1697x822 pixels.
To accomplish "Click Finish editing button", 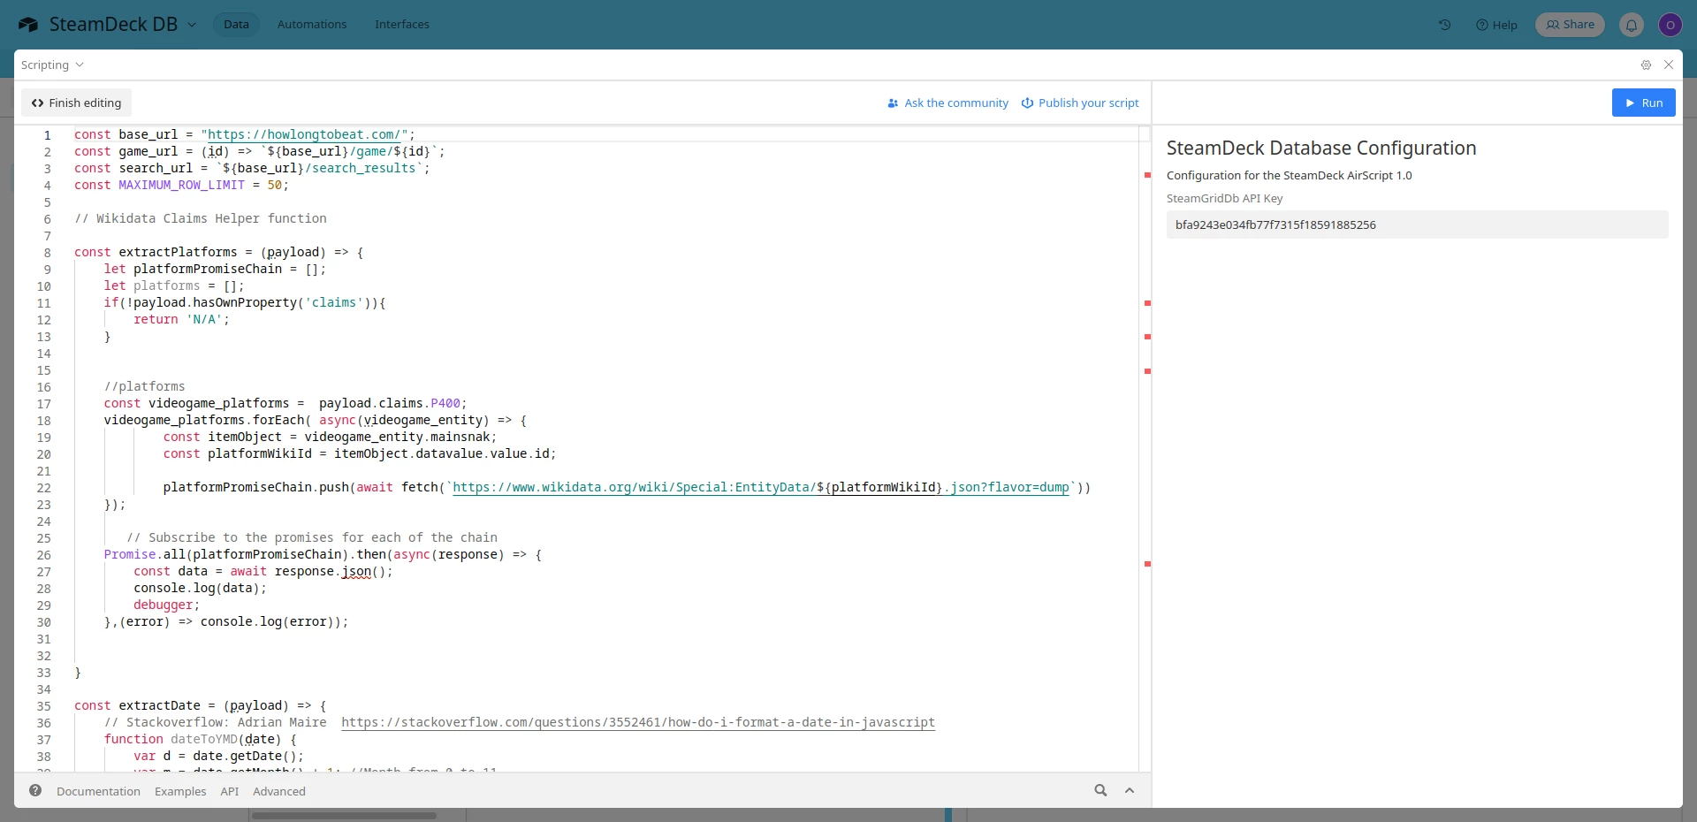I will point(77,103).
